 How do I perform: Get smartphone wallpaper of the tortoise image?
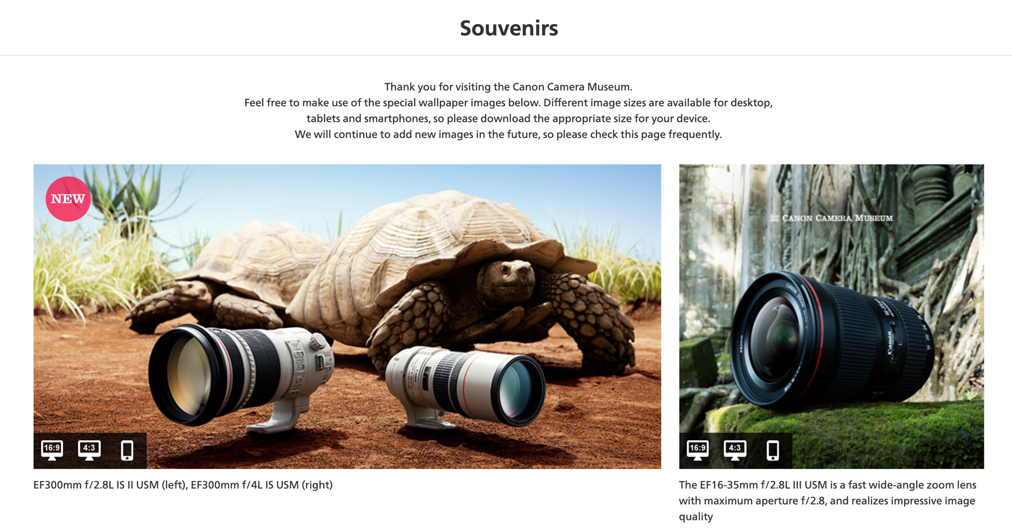[127, 450]
